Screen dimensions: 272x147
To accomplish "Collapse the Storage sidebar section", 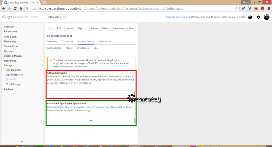I will [x=8, y=66].
